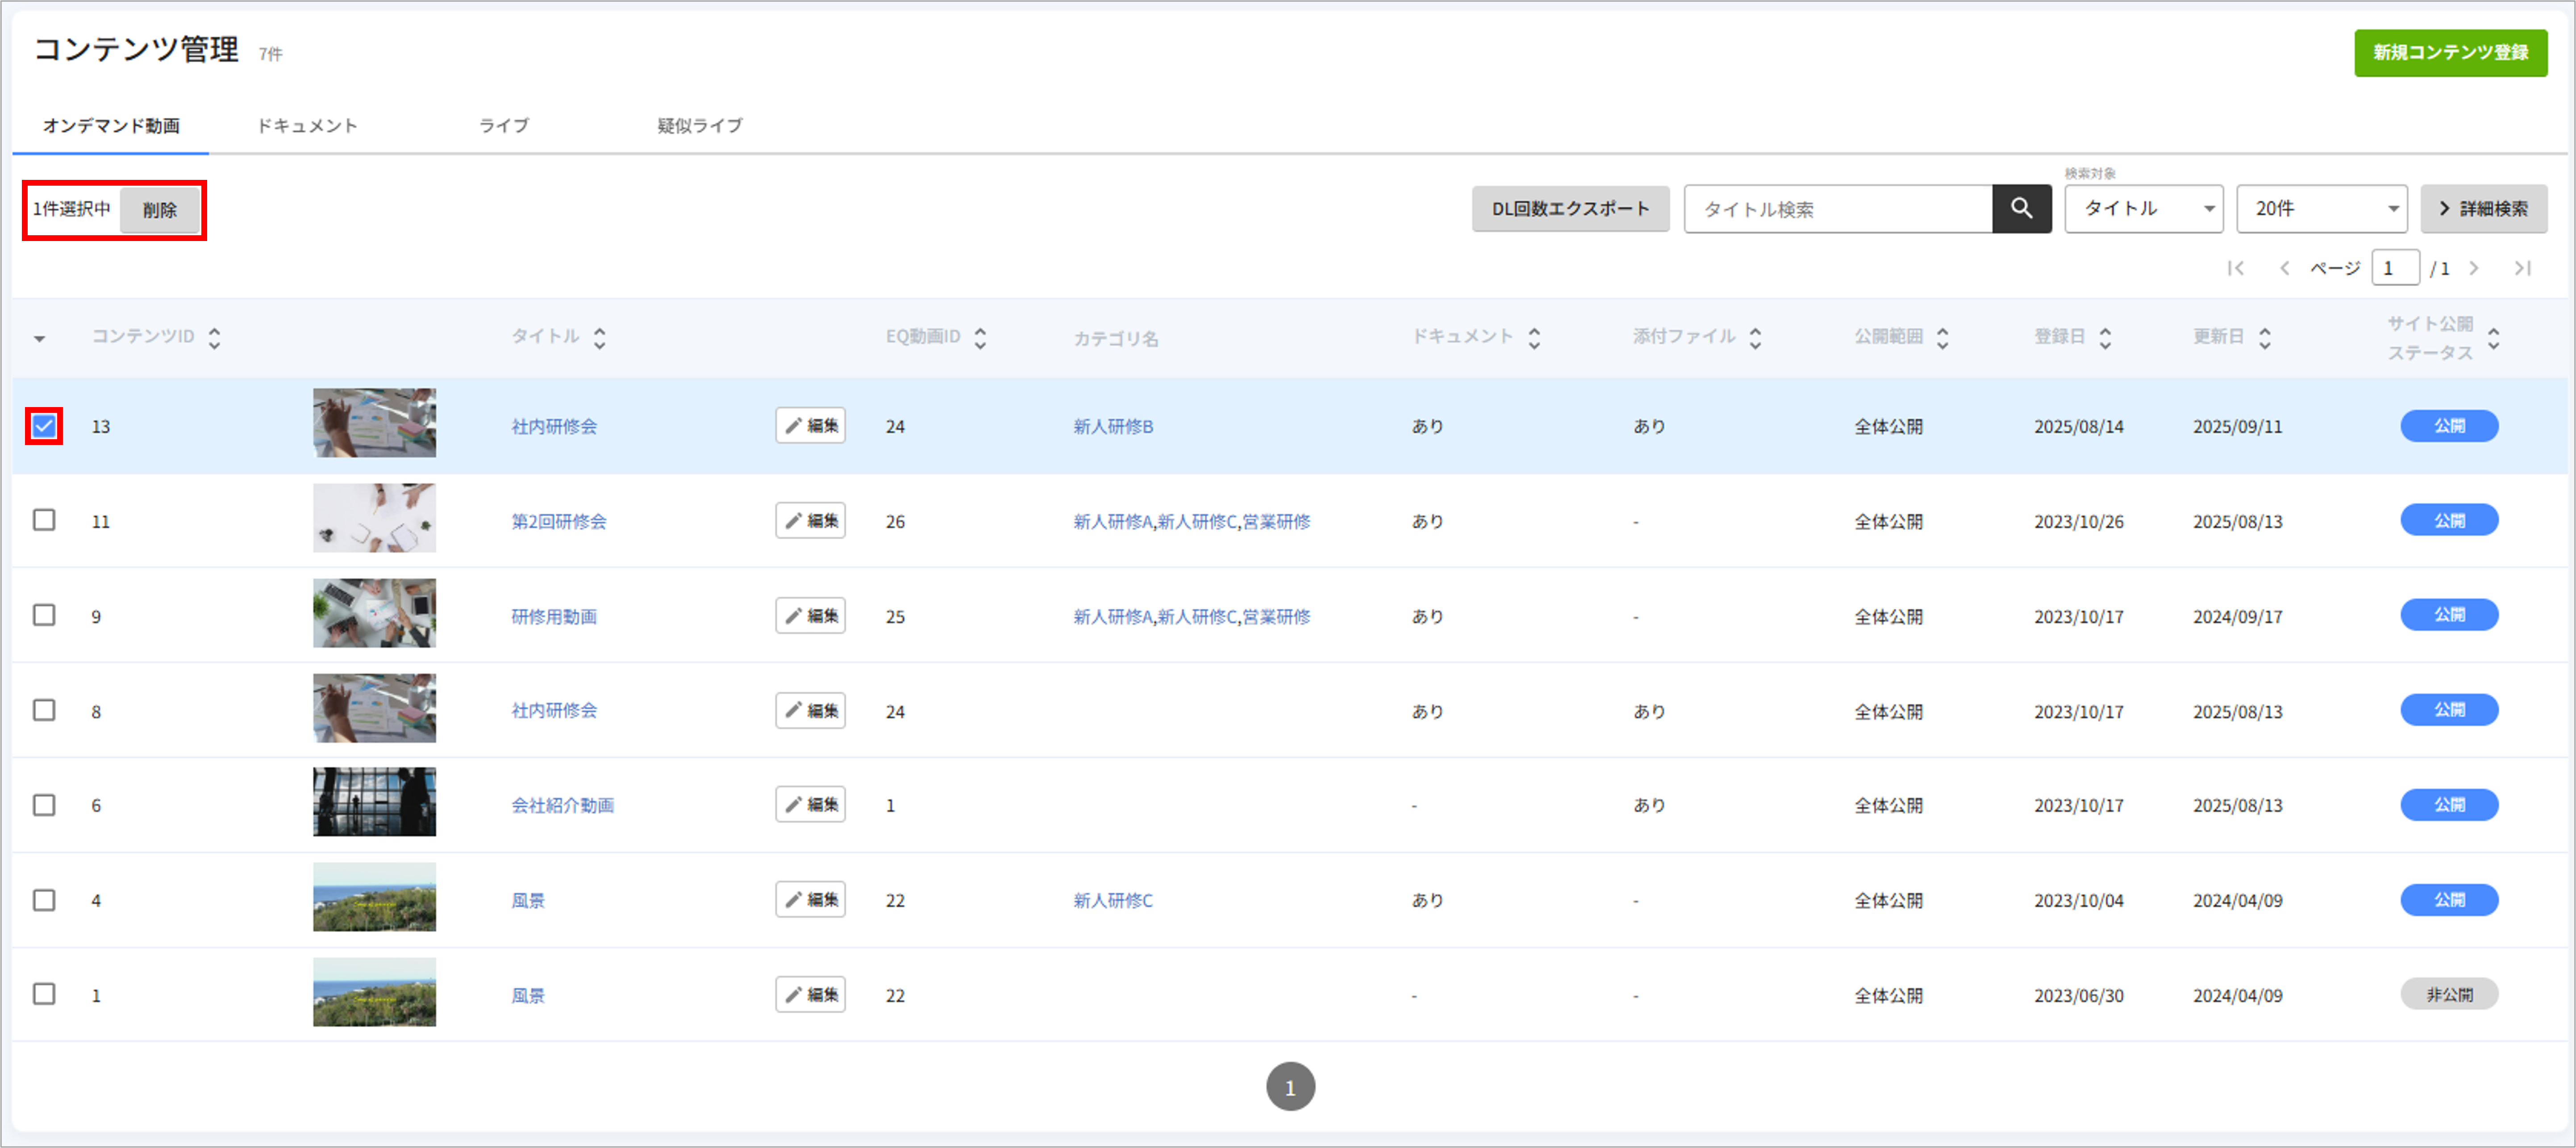The image size is (2576, 1148).
Task: Select the checkbox for content ID 1
Action: click(x=44, y=994)
